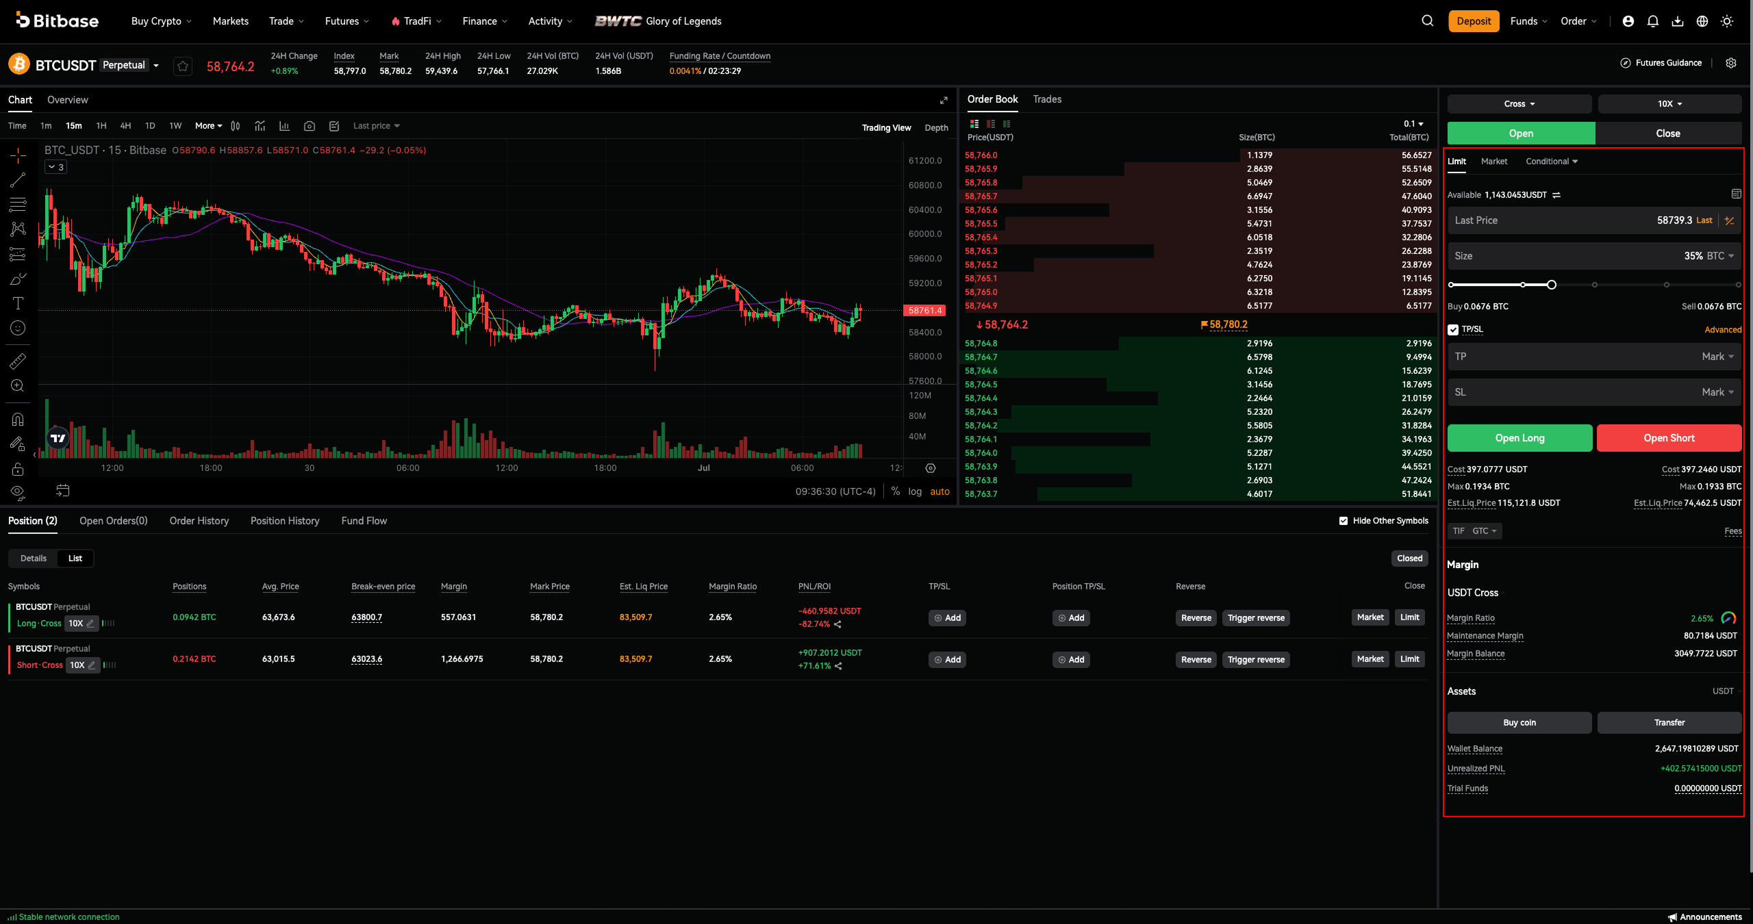The height and width of the screenshot is (924, 1753).
Task: Select the ruler measure tool
Action: coord(18,361)
